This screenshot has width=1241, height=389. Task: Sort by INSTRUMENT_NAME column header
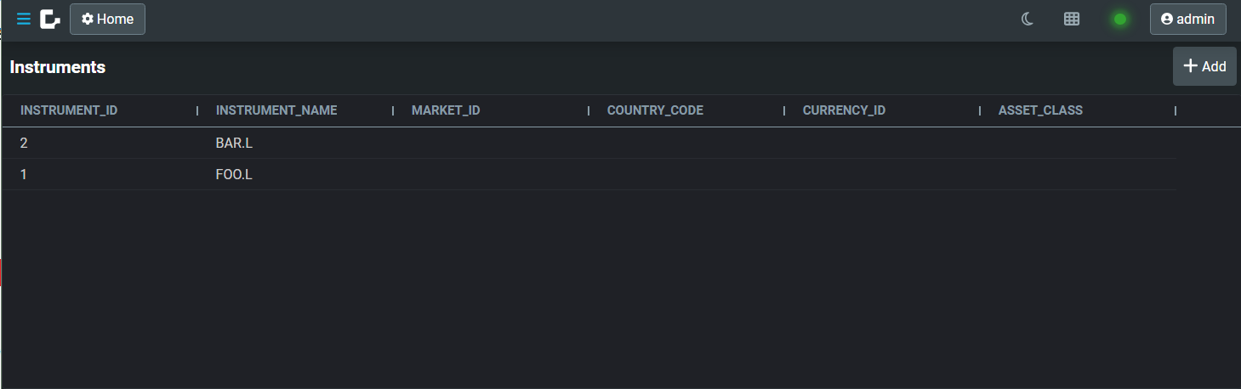[276, 110]
